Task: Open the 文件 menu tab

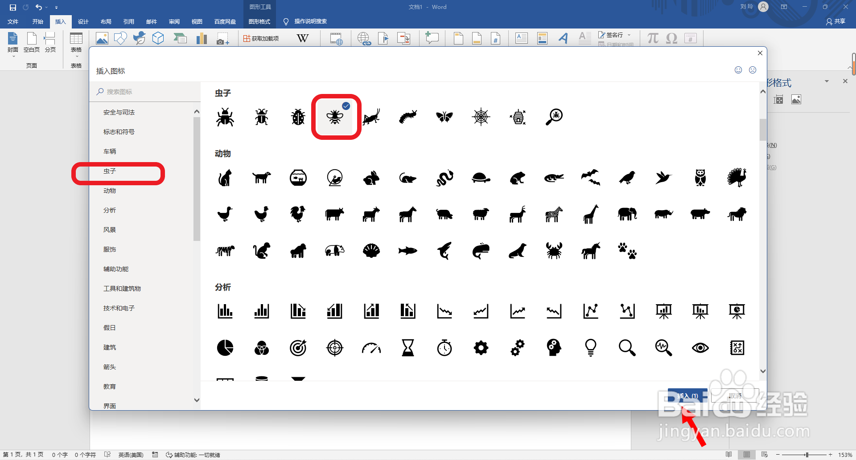Action: (x=13, y=21)
